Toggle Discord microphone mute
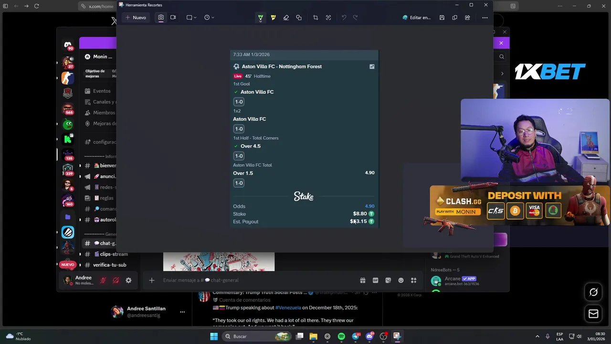The height and width of the screenshot is (344, 611). pyautogui.click(x=103, y=280)
